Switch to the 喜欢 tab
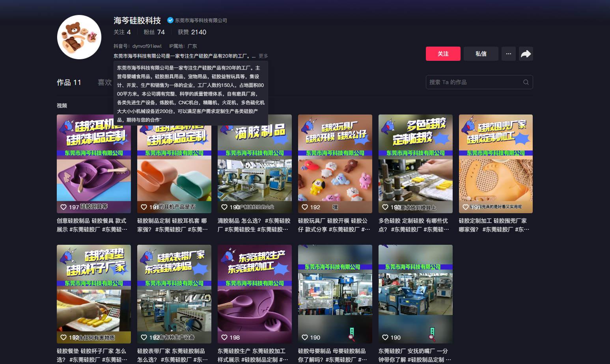Image resolution: width=610 pixels, height=364 pixels. [104, 83]
